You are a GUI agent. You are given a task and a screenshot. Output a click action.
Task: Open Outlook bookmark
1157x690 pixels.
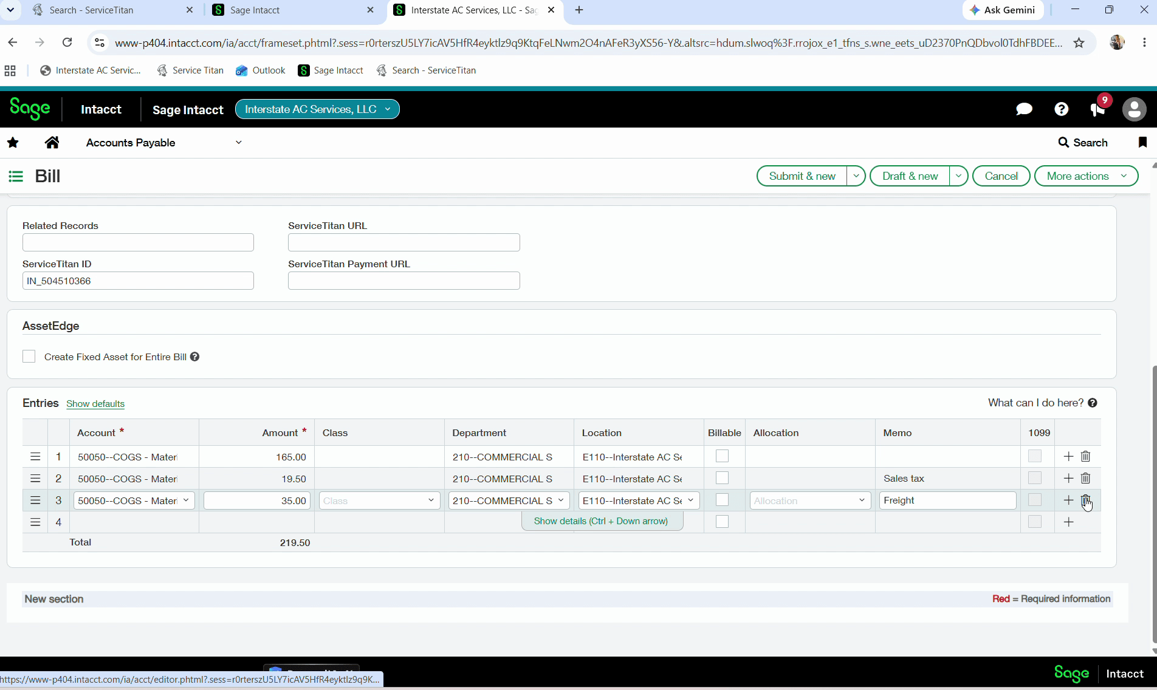pyautogui.click(x=261, y=70)
